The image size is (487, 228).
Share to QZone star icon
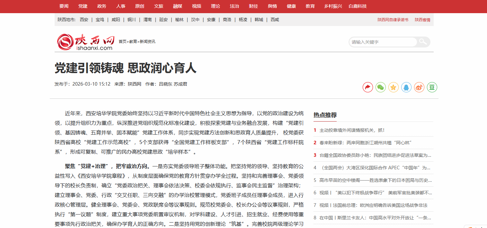pos(394,87)
